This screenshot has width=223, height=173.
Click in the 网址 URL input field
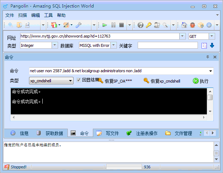pyautogui.click(x=100, y=36)
